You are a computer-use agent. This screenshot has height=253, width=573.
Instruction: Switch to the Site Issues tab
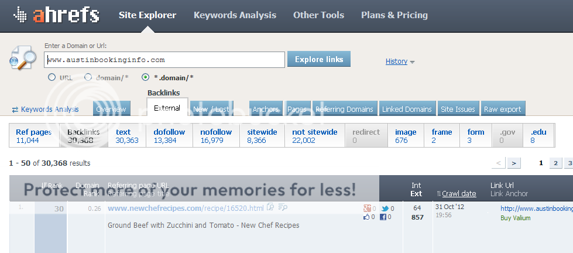458,108
